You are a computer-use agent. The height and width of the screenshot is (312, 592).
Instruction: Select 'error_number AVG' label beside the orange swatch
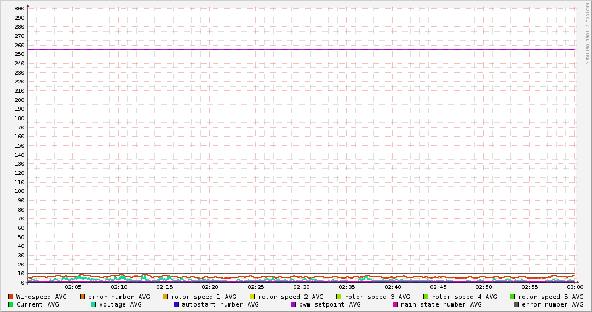pos(119,297)
